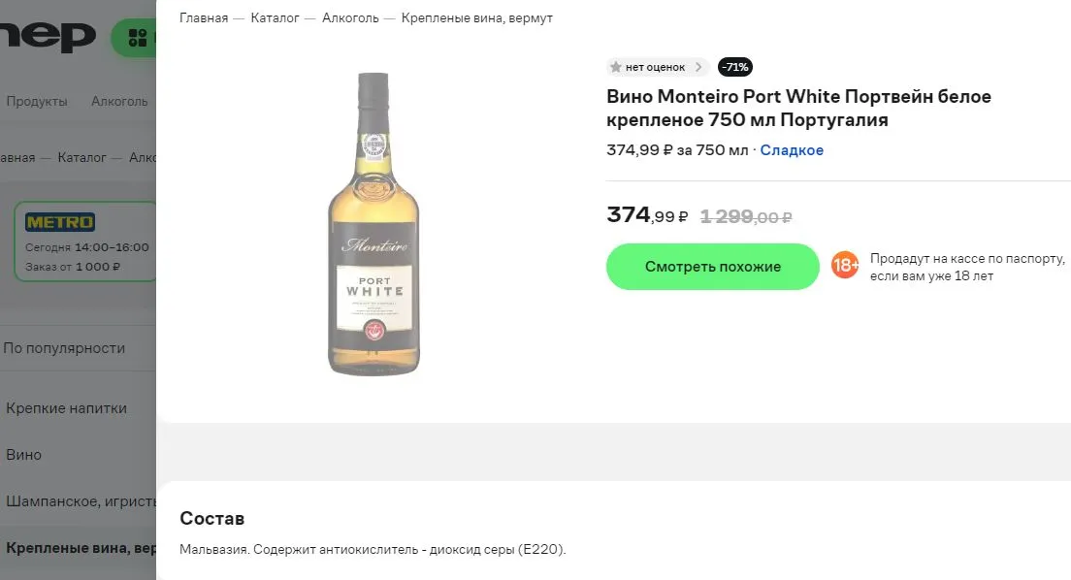Click the Monteiro Port White bottle image

(x=373, y=224)
